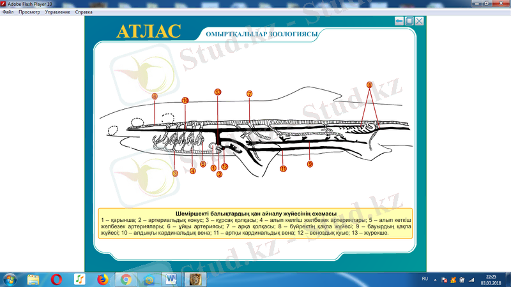Select diagram marker number 13

pyautogui.click(x=218, y=92)
